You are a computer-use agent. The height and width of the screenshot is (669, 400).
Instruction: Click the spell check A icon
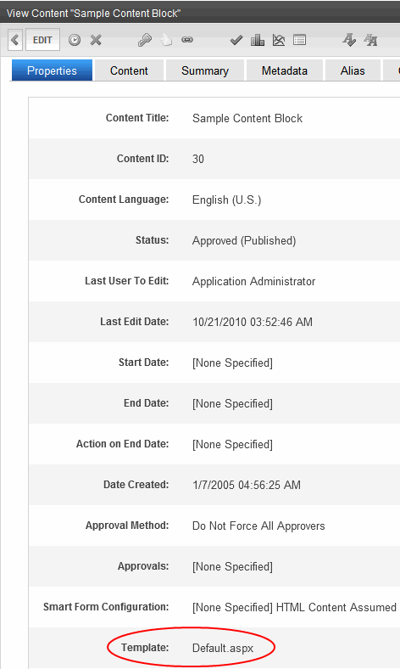[x=349, y=40]
